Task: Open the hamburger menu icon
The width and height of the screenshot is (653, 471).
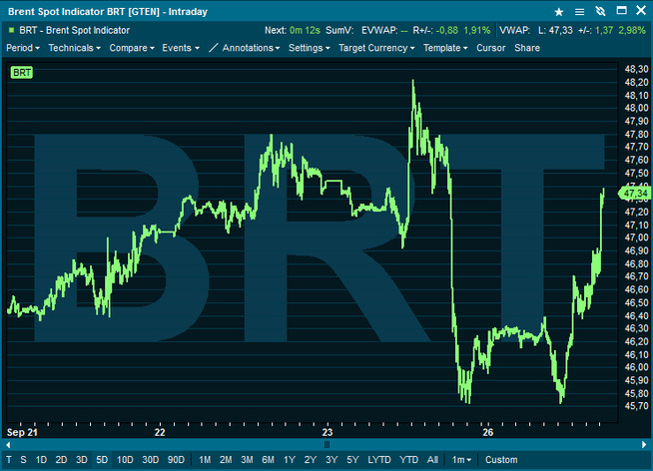Action: [x=579, y=12]
